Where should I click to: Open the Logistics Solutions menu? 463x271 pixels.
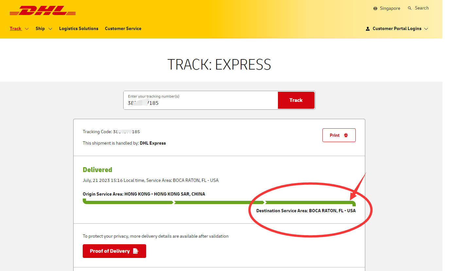point(78,28)
